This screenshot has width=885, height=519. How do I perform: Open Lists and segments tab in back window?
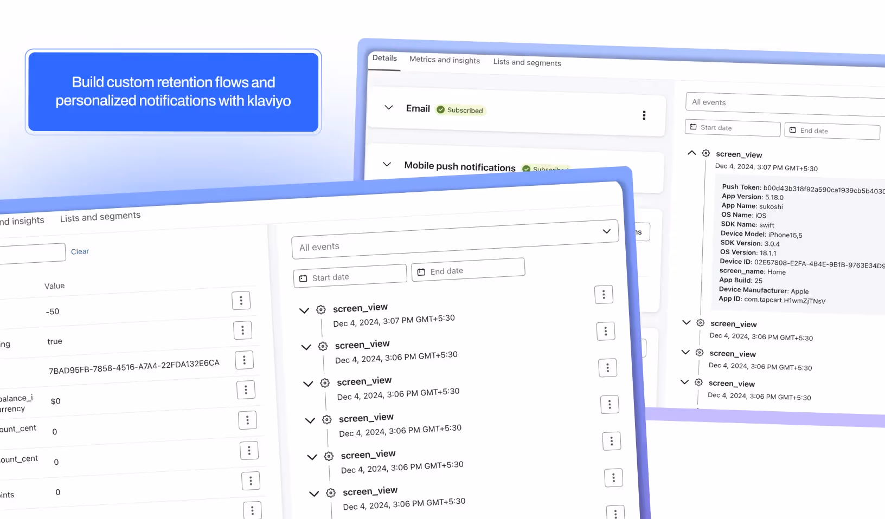tap(527, 62)
